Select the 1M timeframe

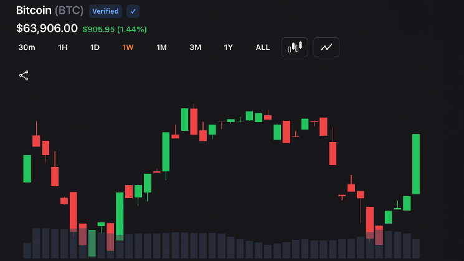click(x=161, y=47)
